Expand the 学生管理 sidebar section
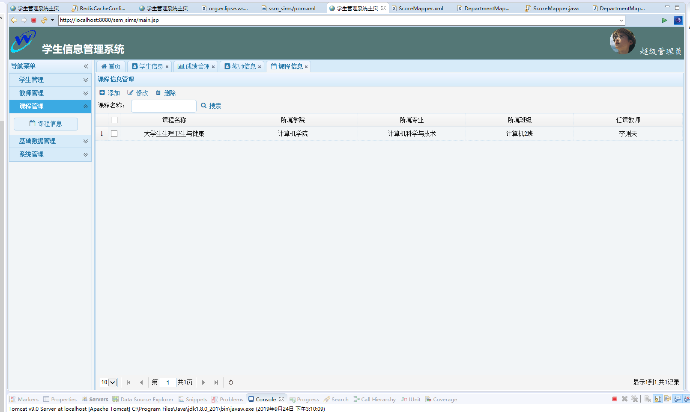Screen dimensions: 690x412 (x=31, y=80)
